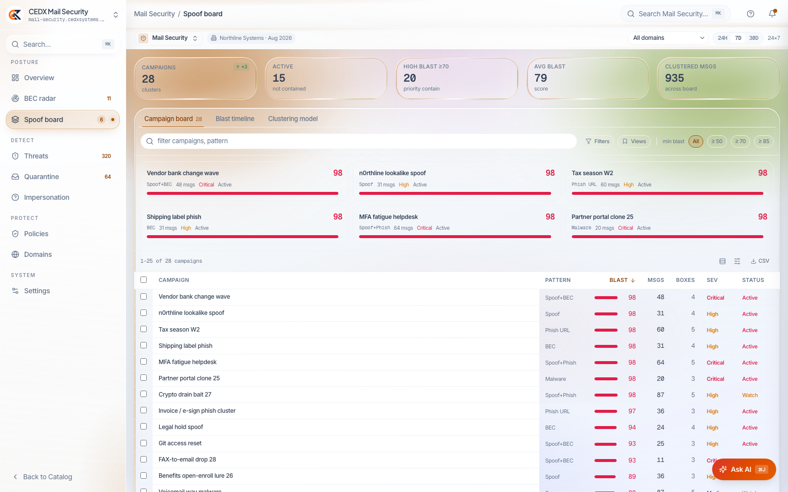Focus the filter campaigns, pattern field
Viewport: 788px width, 492px height.
(x=359, y=141)
